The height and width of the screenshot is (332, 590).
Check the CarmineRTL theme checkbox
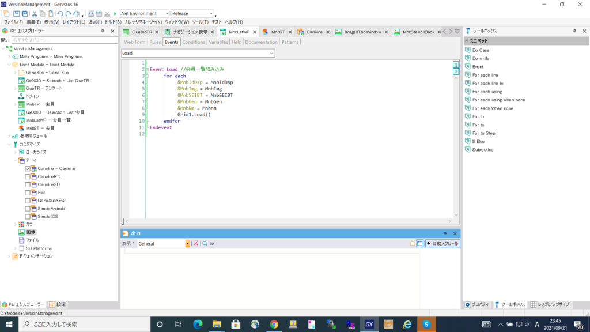click(28, 176)
